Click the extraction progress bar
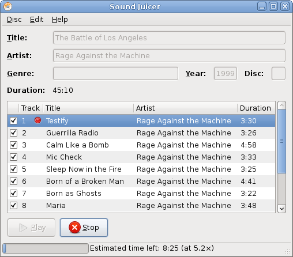This screenshot has height=257, width=293. click(x=46, y=248)
